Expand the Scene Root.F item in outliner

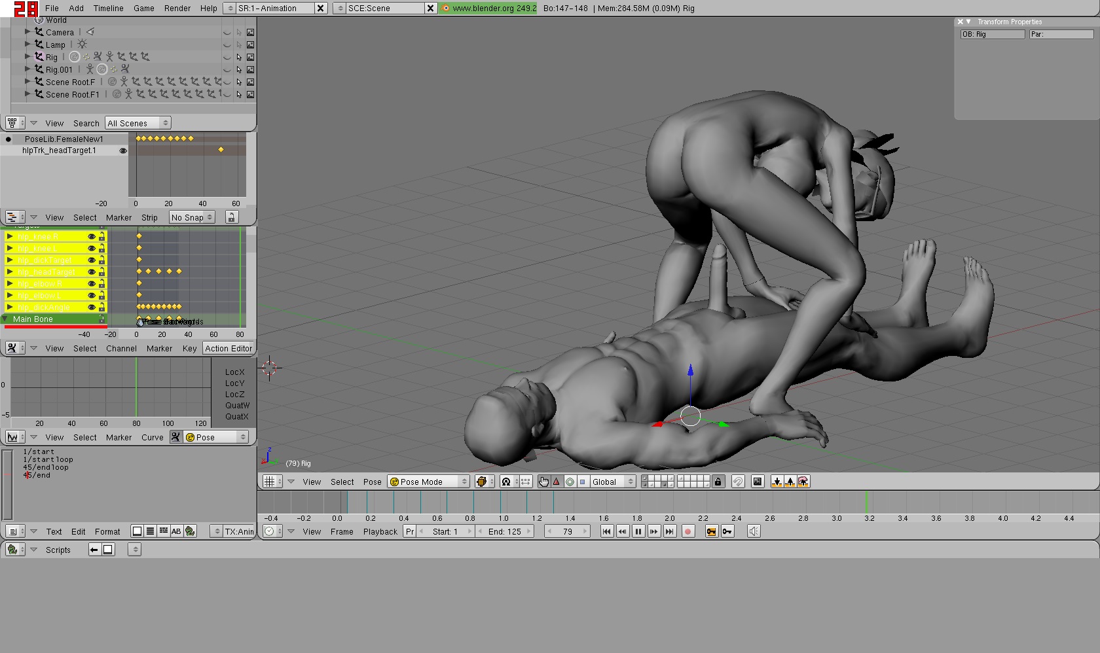point(27,81)
